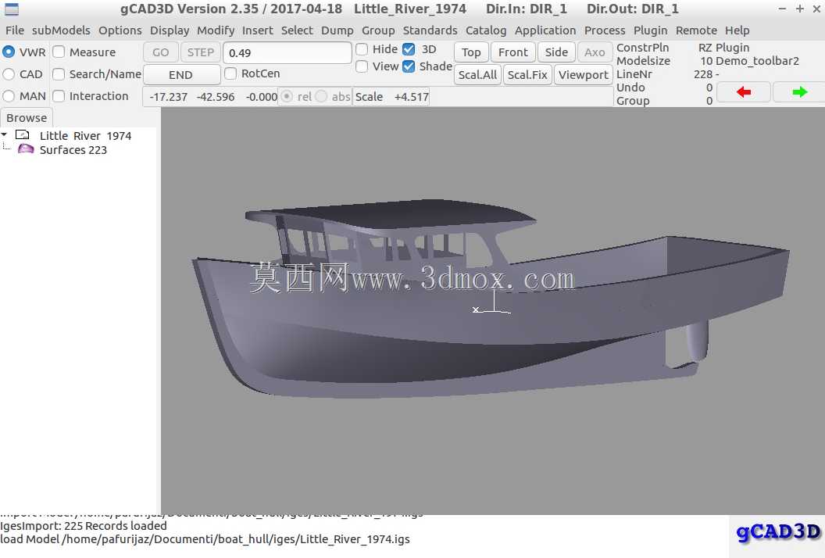The image size is (825, 558).
Task: Uncheck the Shade checkbox
Action: point(409,67)
